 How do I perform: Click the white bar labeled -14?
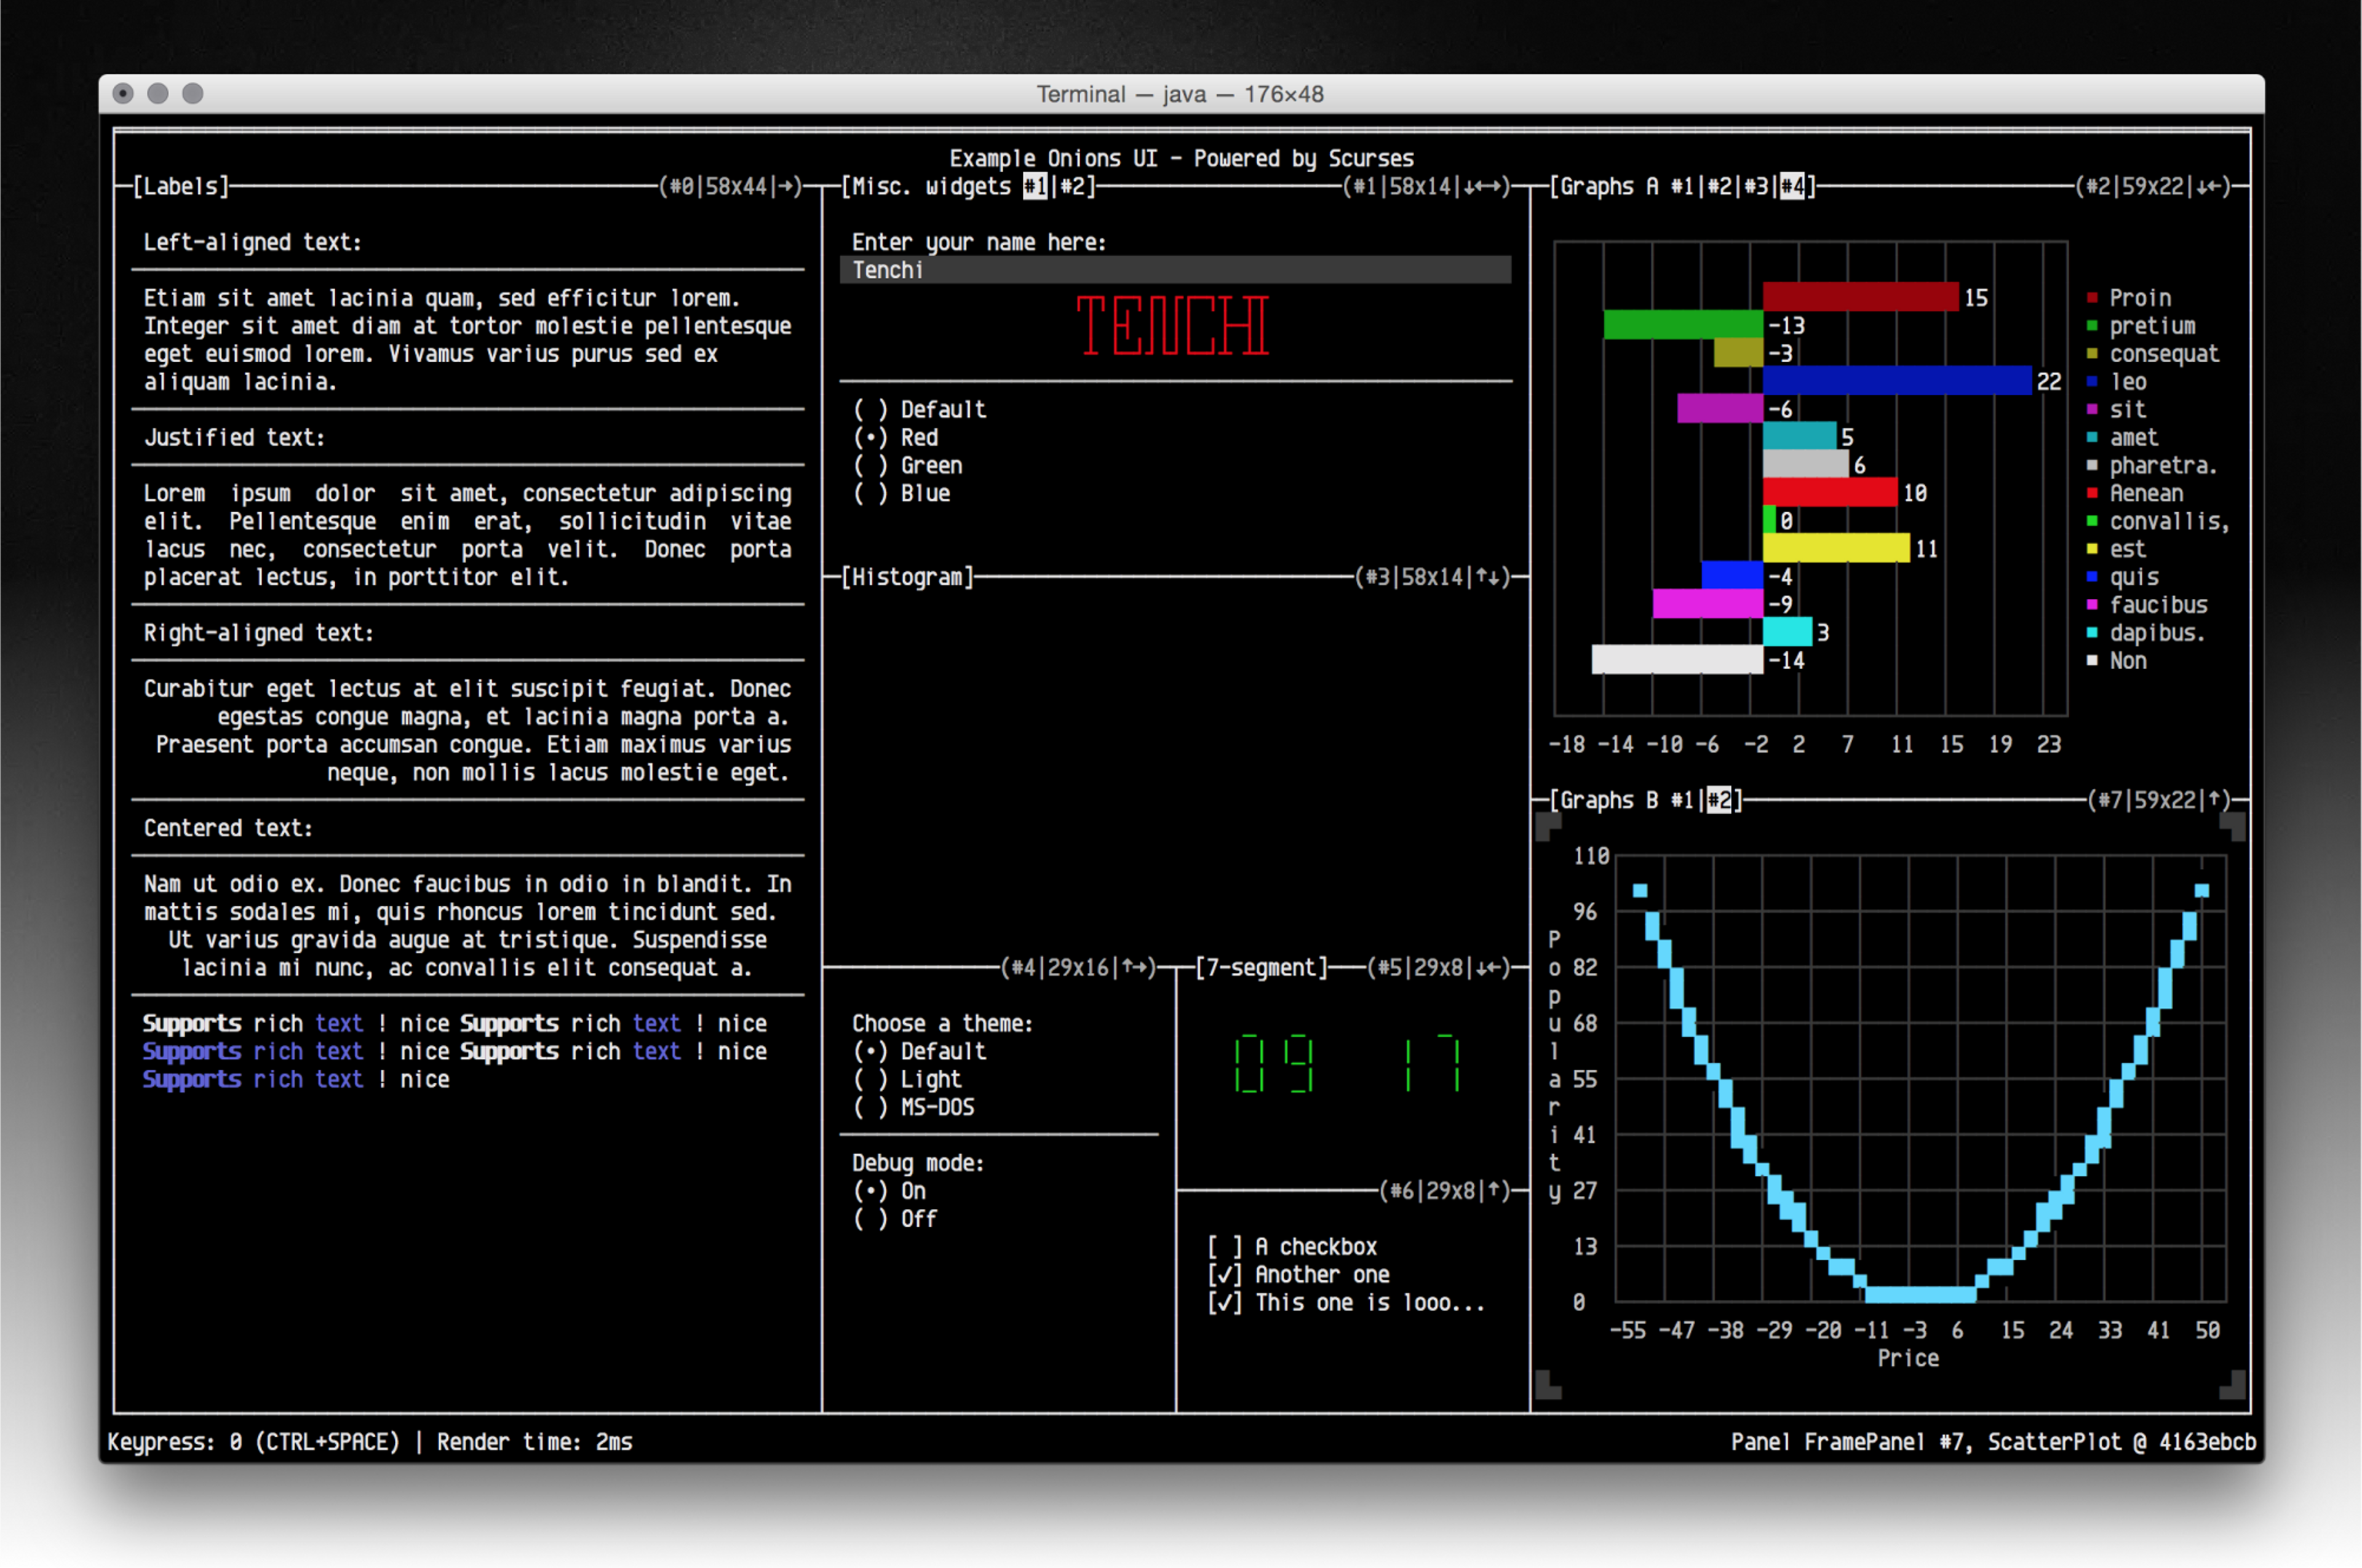click(x=1678, y=660)
